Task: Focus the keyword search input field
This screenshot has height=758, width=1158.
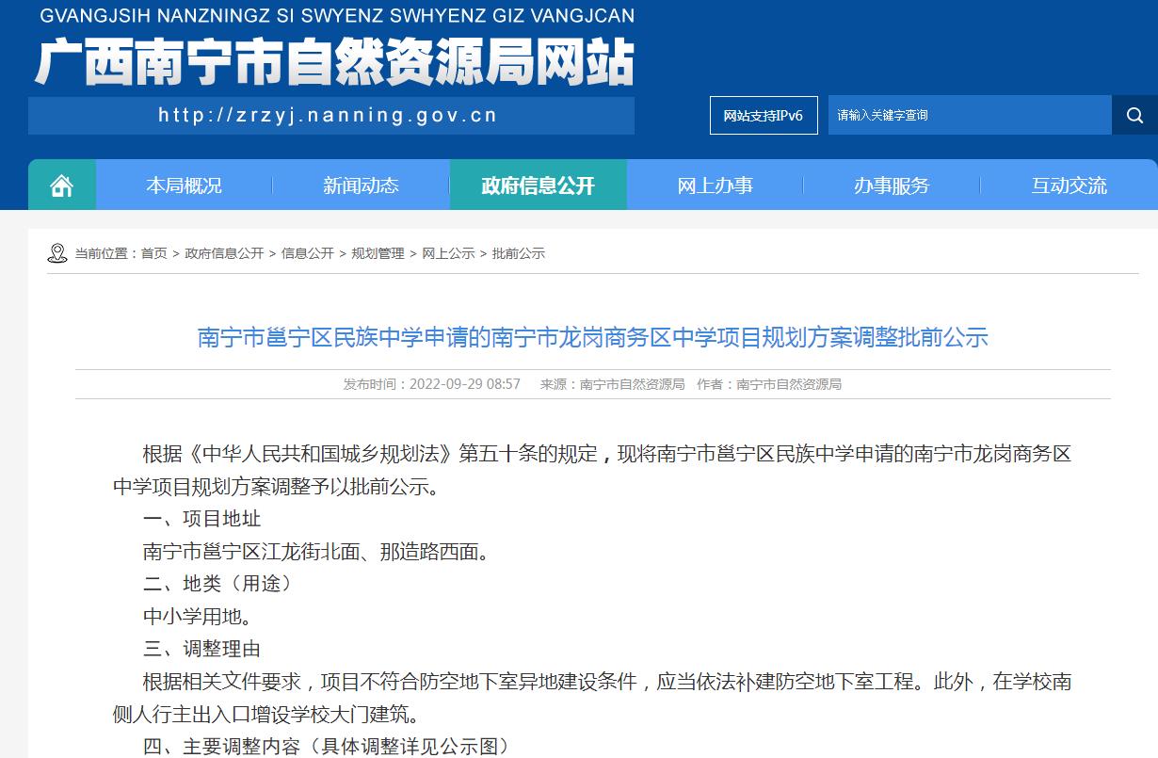Action: click(970, 115)
